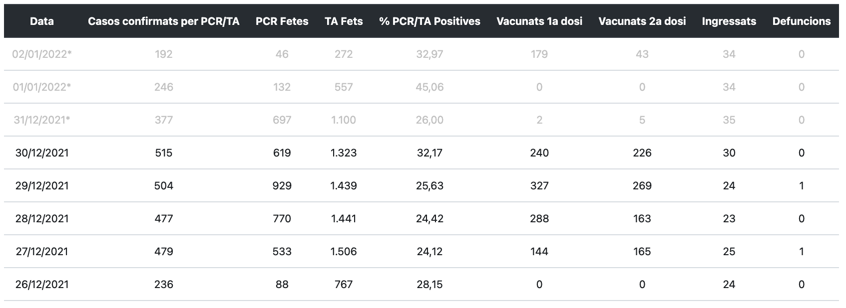
Task: Click the Casos confirmats per PCR/TA header
Action: coord(164,21)
